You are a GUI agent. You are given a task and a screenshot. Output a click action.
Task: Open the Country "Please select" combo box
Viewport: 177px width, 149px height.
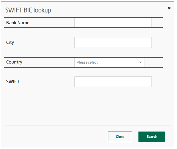click(x=109, y=62)
